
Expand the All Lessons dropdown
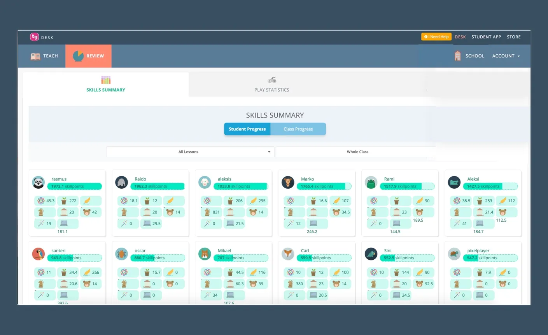[190, 152]
